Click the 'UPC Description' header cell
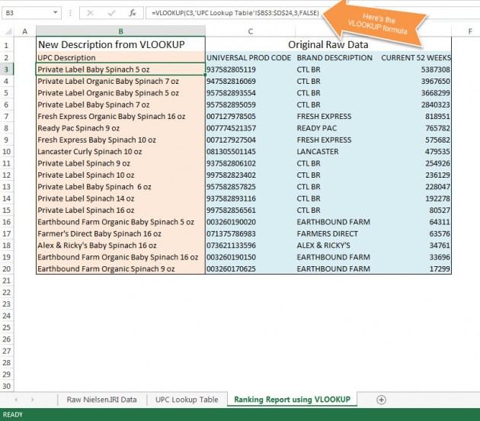The image size is (480, 421). pos(120,58)
